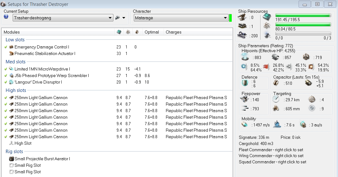
Task: Click the EM resistance icon
Action: coord(244,66)
